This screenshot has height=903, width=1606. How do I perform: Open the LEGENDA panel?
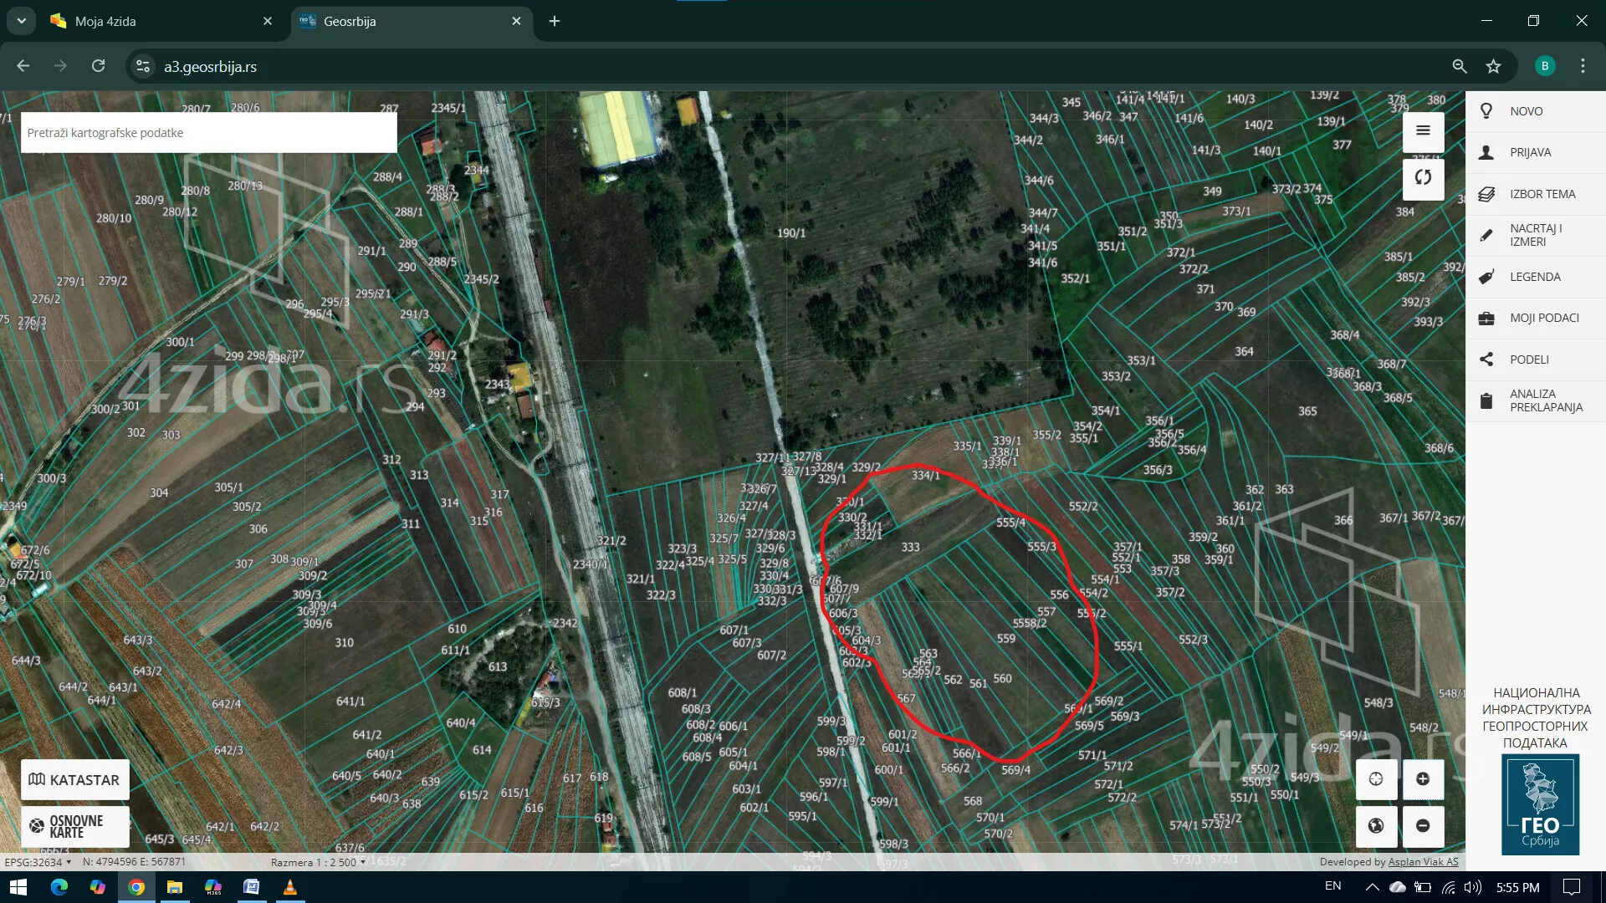point(1534,277)
